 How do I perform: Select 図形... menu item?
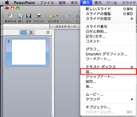108,82
